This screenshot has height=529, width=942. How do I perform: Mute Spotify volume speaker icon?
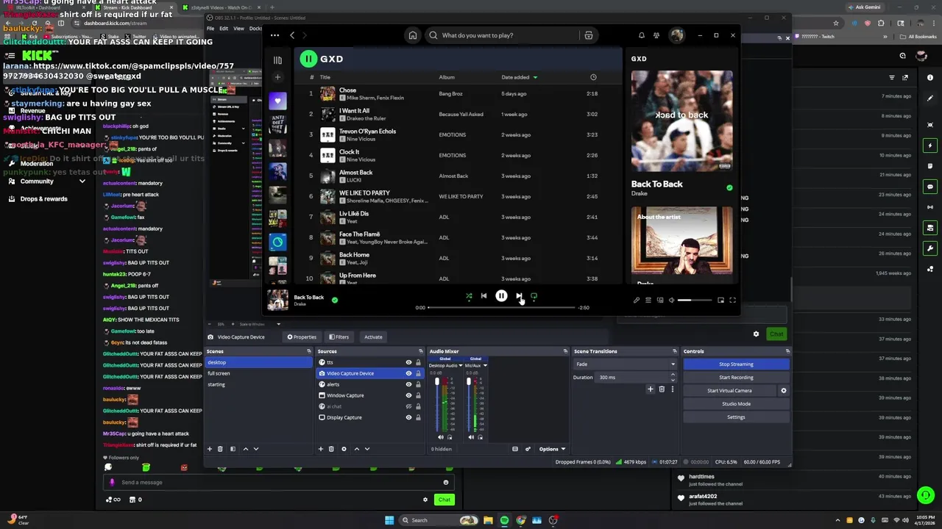671,300
